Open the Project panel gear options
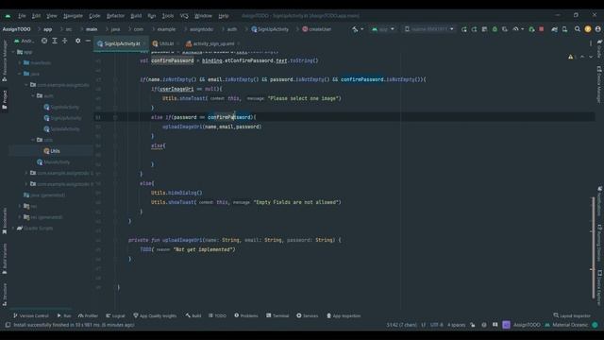Image resolution: width=604 pixels, height=340 pixels. point(77,41)
